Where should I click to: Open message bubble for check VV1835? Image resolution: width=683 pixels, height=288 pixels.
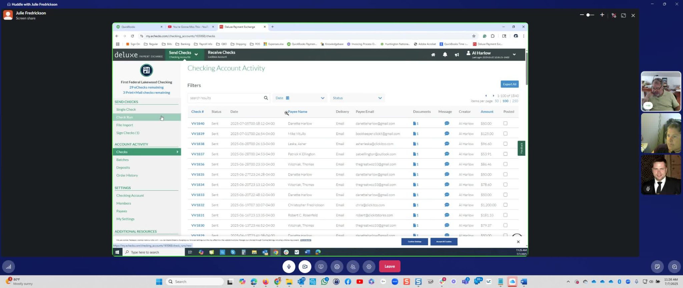click(447, 174)
